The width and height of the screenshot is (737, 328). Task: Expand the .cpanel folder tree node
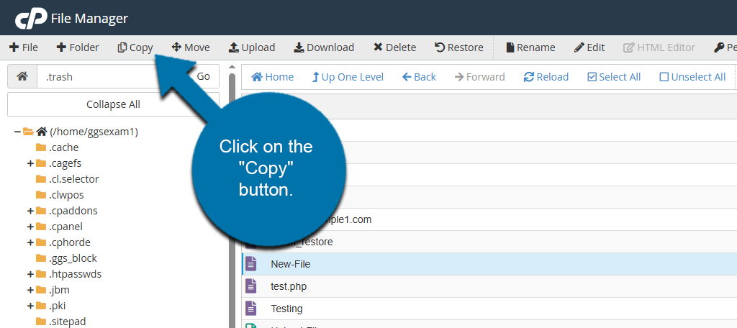point(31,227)
